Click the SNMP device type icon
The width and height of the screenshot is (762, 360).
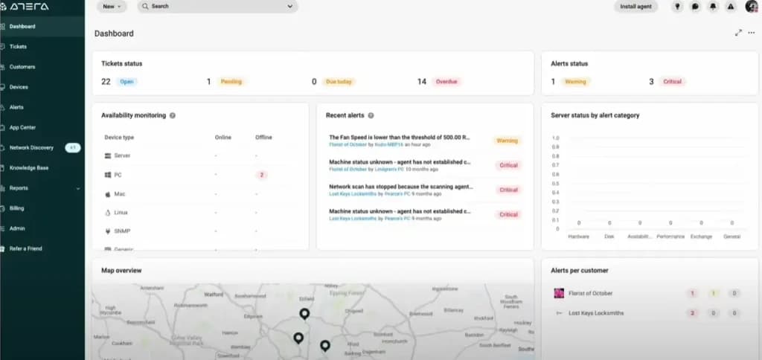tap(108, 231)
